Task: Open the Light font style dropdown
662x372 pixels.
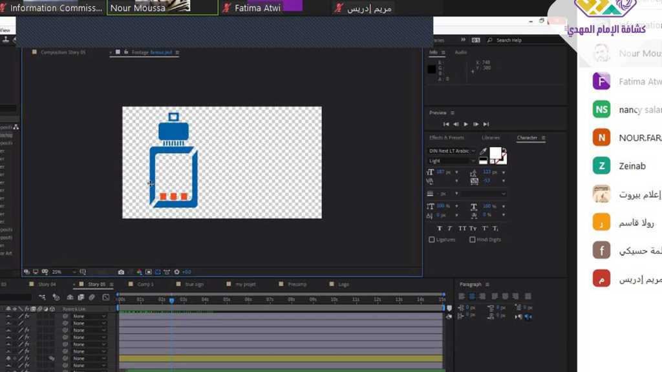Action: (453, 161)
